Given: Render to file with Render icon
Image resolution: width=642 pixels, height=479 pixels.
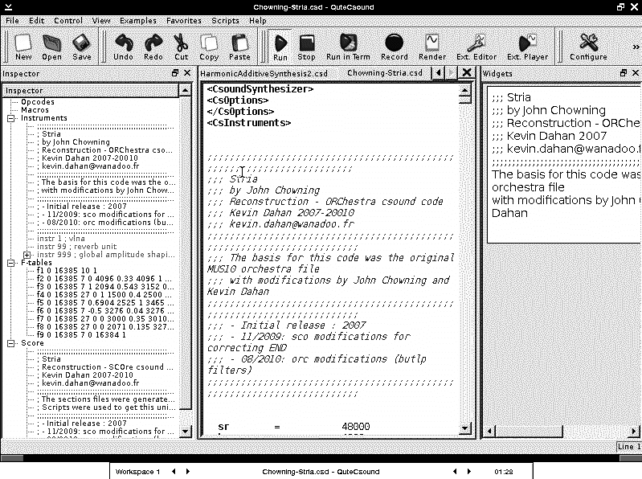Looking at the screenshot, I should [432, 47].
